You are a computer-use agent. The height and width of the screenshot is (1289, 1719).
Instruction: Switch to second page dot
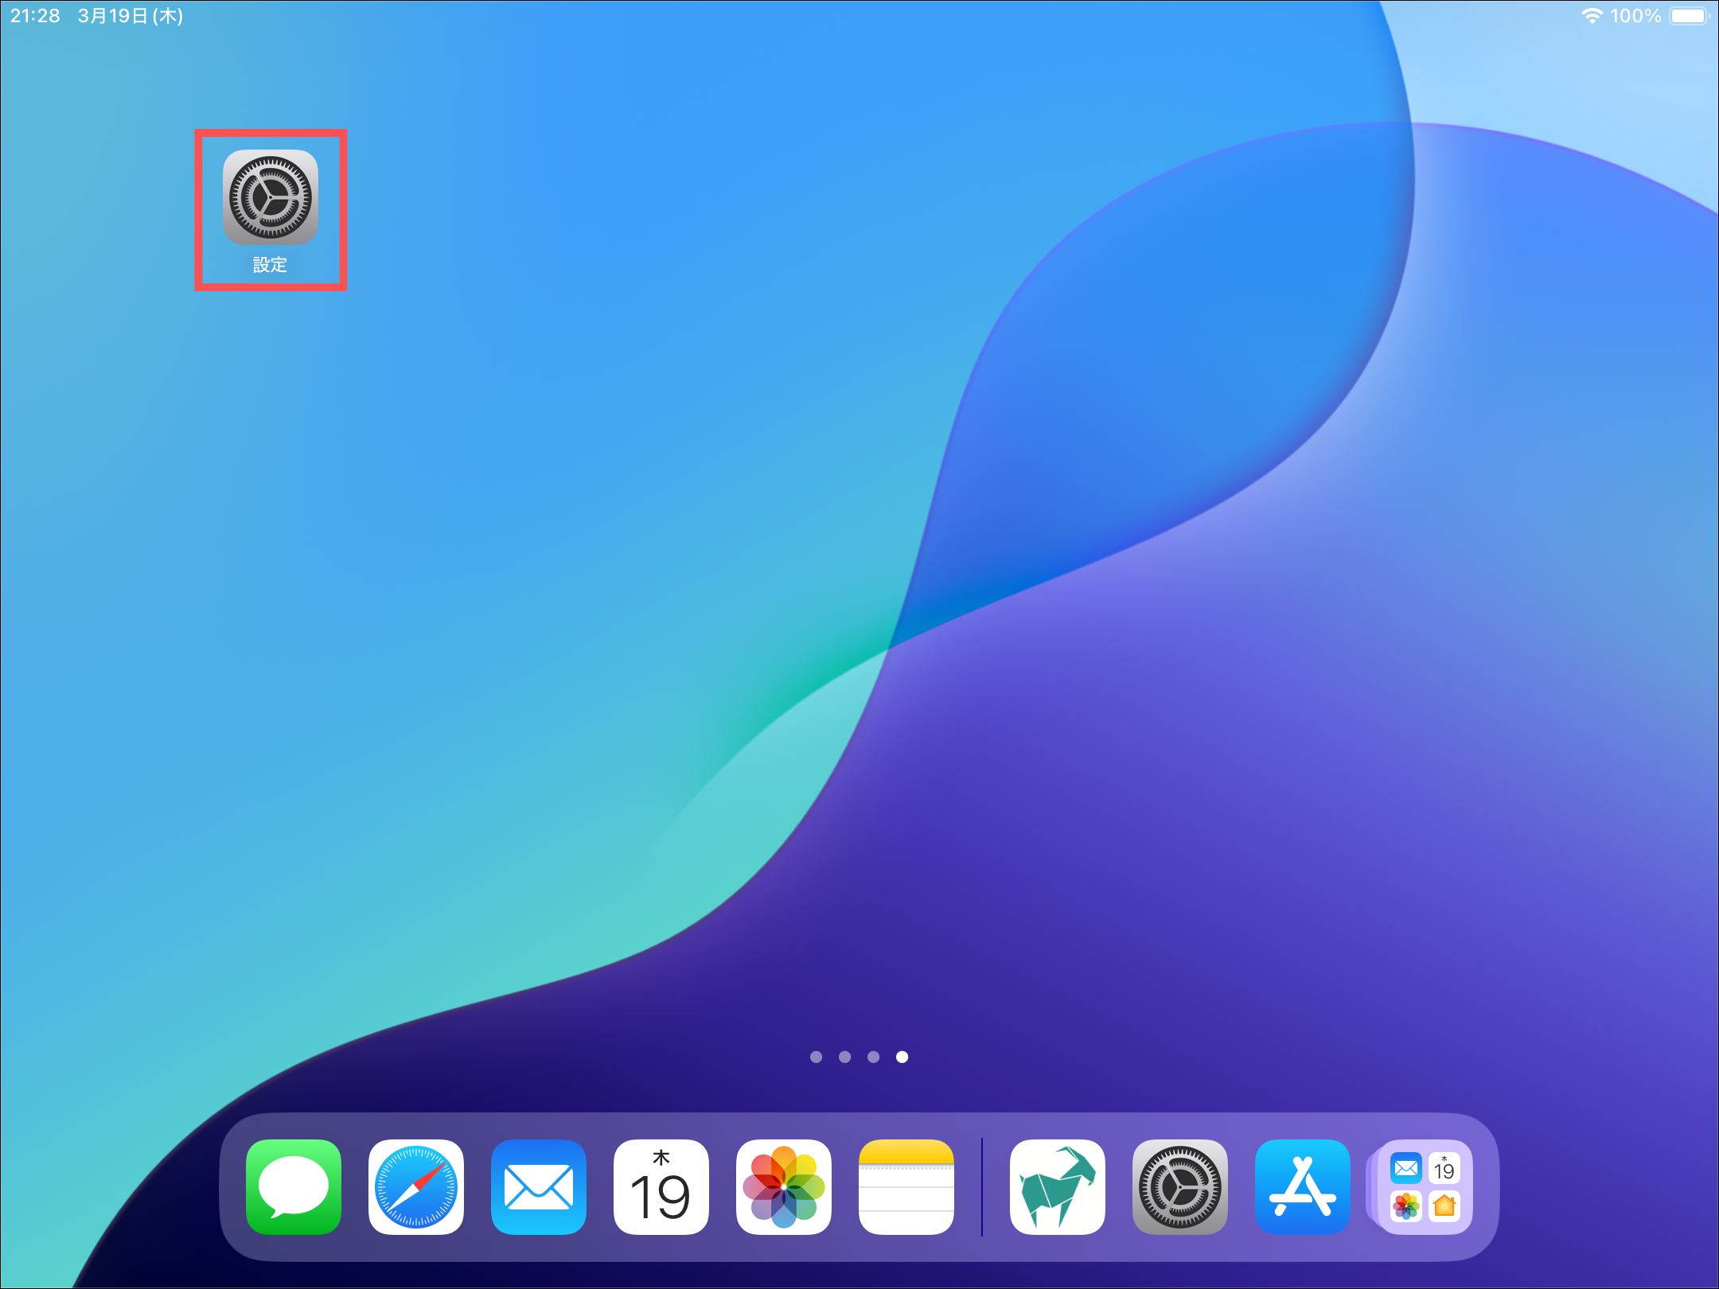[844, 1057]
